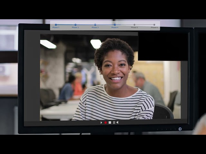Advance to the gray Phase 5 dot
Screen dimensions: 206x154
coord(135,24)
